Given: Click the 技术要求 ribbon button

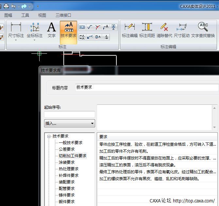Looking at the screenshot, I should [68, 32].
